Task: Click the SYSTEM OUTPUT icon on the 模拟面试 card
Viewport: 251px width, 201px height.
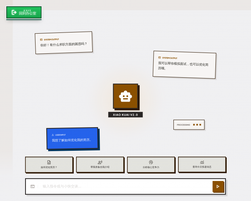Action: click(159, 58)
